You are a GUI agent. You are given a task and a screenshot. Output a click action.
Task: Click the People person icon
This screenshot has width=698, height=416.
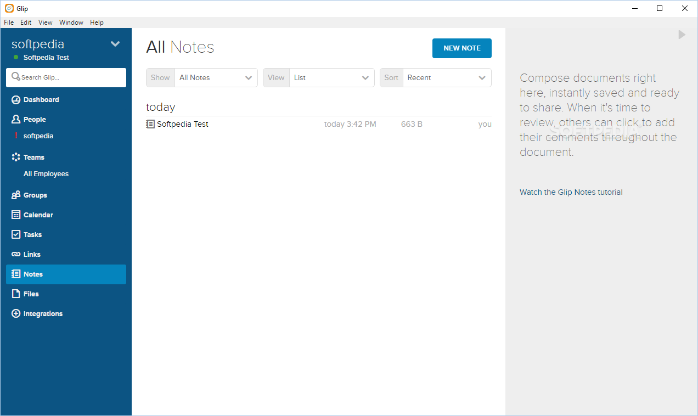click(16, 119)
